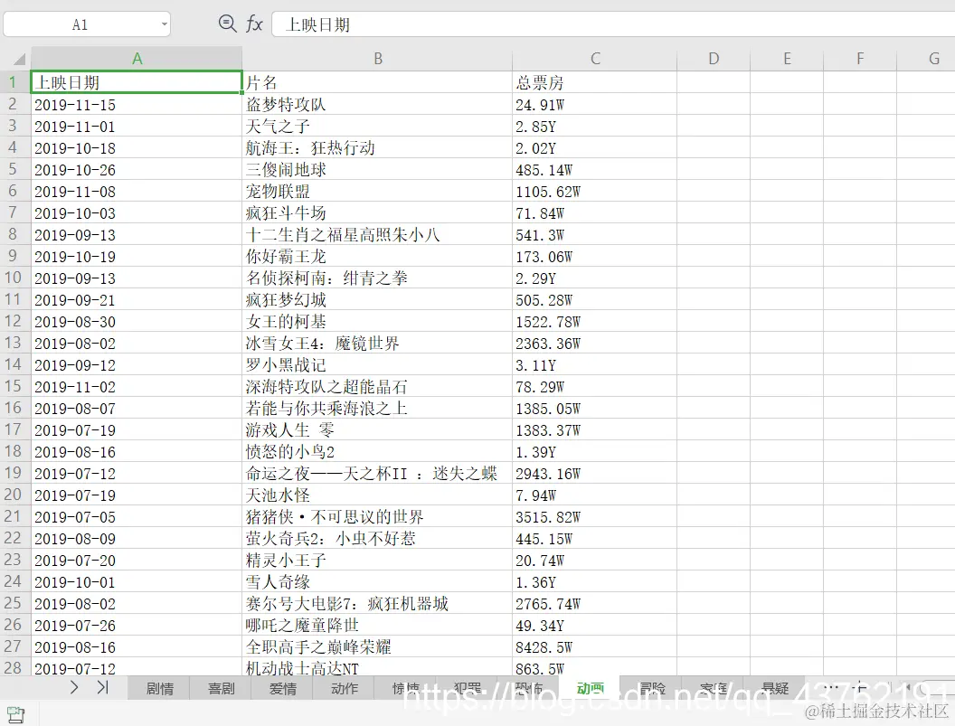Click cell 愤怒的小鸟2
This screenshot has width=955, height=726.
[378, 452]
